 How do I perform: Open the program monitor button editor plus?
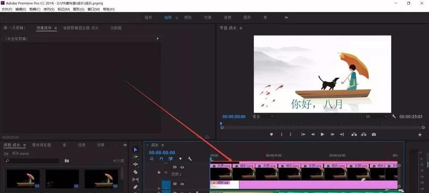(x=420, y=134)
